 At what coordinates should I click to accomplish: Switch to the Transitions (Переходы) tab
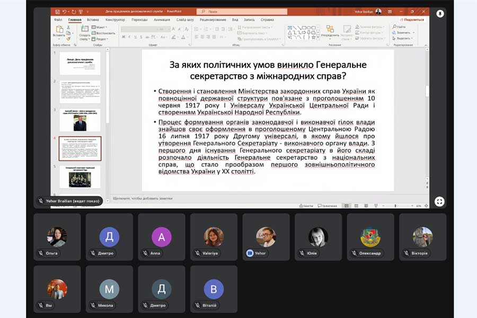[x=139, y=20]
